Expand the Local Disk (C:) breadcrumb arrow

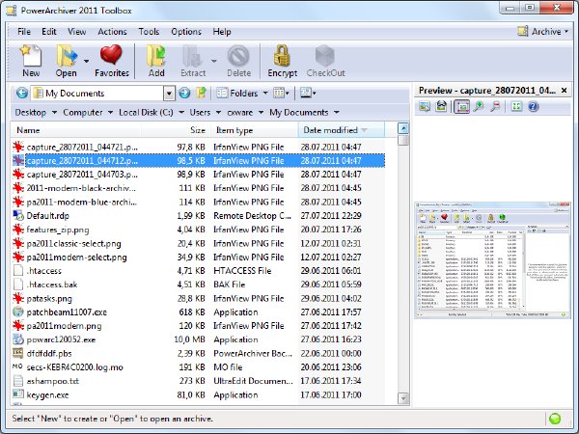coord(181,112)
